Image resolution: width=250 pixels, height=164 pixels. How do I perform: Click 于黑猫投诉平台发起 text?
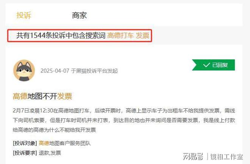94,71
